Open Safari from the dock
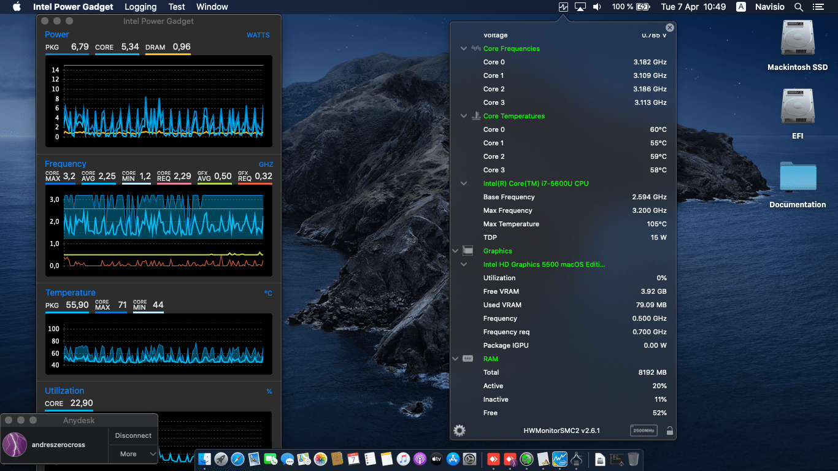838x471 pixels. 237,459
